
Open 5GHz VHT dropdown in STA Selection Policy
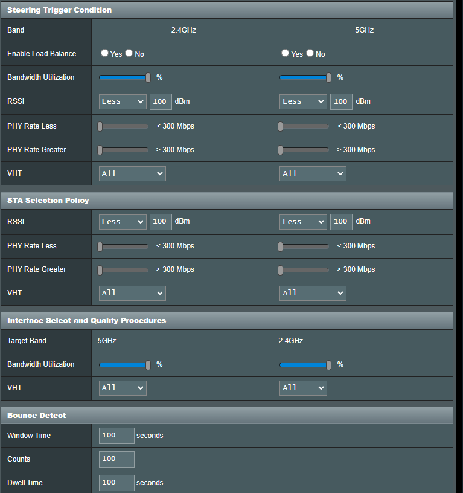click(x=313, y=293)
